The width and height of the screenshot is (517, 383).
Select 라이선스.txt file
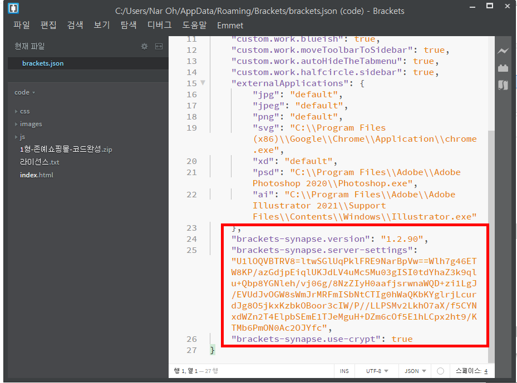40,162
